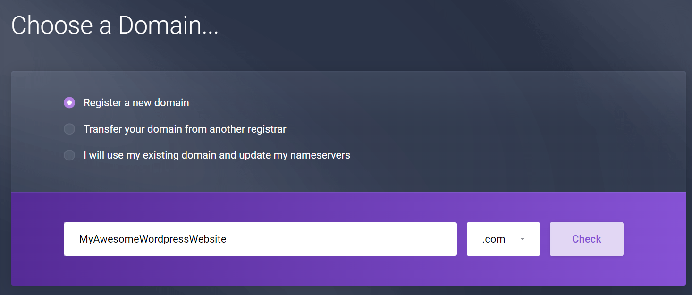Screen dimensions: 692x295
Task: Click the empty right end of the domain input
Action: coord(401,239)
